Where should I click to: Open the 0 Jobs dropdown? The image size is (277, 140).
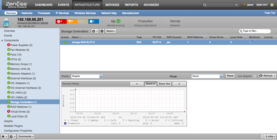(268, 137)
